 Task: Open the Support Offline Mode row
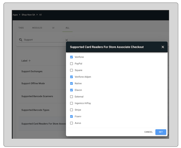click(x=42, y=83)
